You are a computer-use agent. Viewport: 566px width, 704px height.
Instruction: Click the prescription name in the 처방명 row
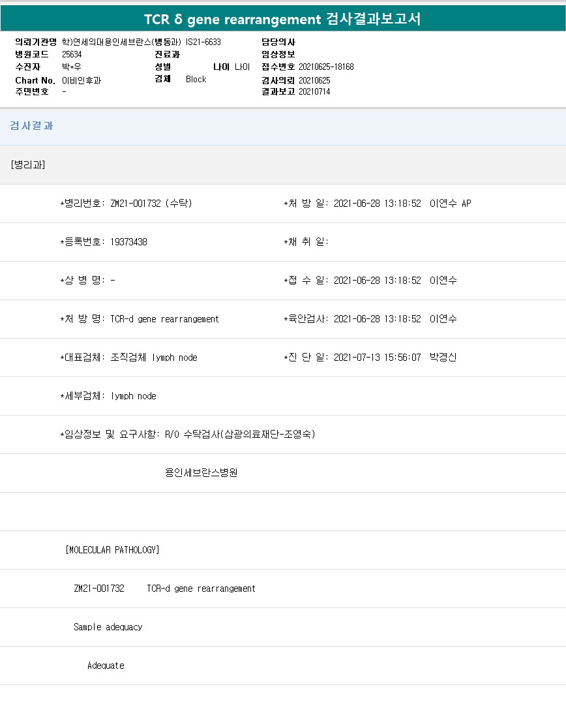pos(165,319)
